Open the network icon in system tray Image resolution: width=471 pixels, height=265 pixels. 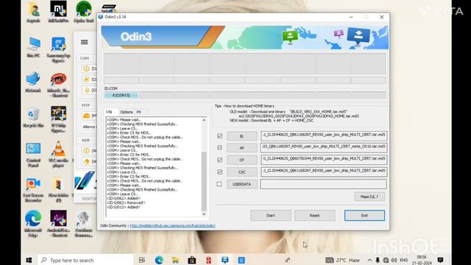point(386,260)
